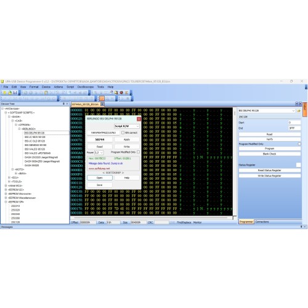Tick Program Modified Only in Berlingo dialog
308x308 pixels.
138,152
